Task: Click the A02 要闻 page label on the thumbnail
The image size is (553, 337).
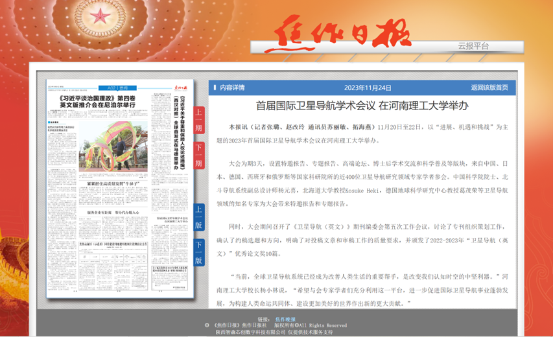Action: [x=117, y=86]
